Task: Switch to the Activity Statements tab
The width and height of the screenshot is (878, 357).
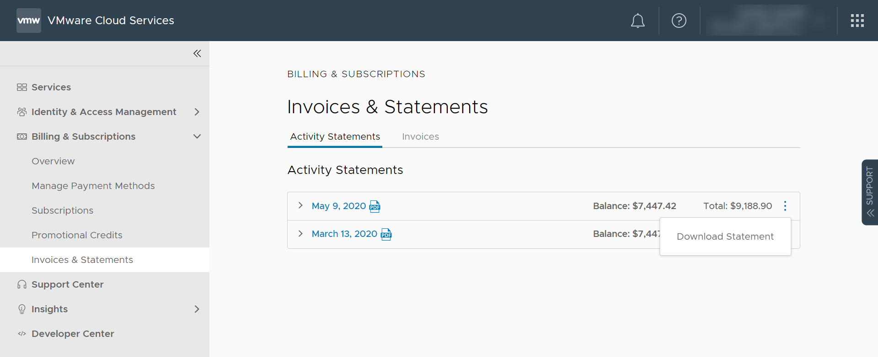Action: 335,136
